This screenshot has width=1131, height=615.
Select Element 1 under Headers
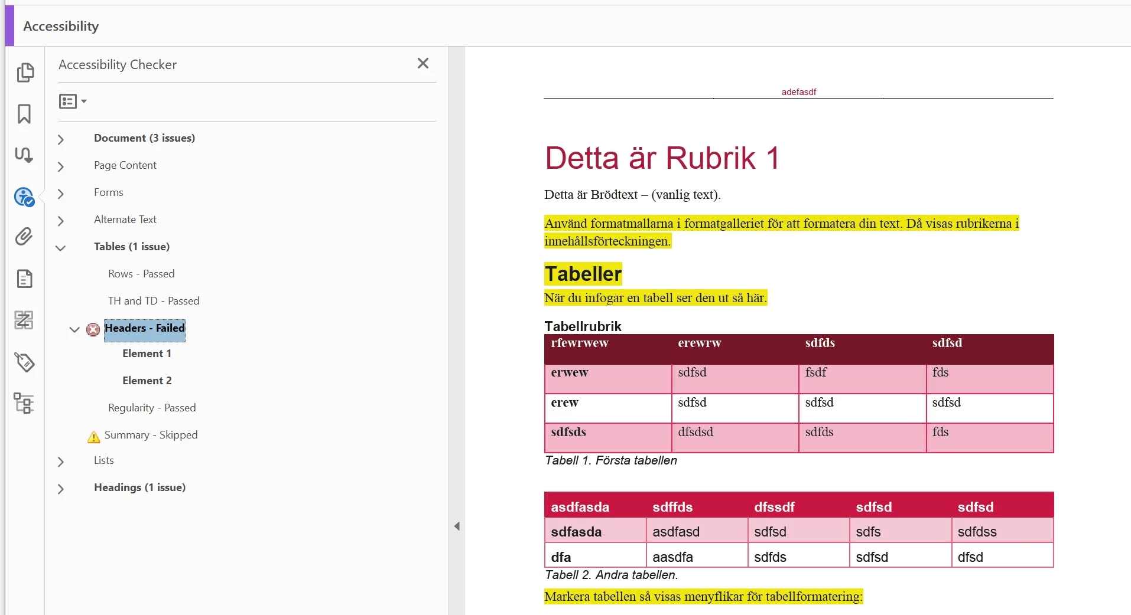click(x=147, y=354)
